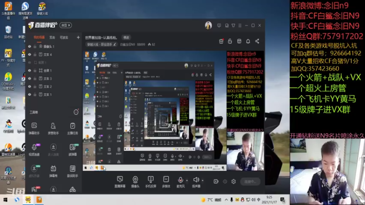Click the record video icon in the main bottom toolbar
Viewport: 365px width, 205px height.
tap(216, 181)
